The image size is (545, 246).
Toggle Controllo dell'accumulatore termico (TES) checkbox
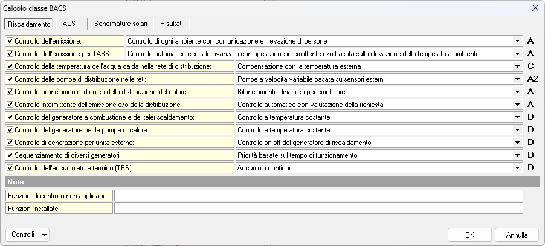[x=10, y=168]
